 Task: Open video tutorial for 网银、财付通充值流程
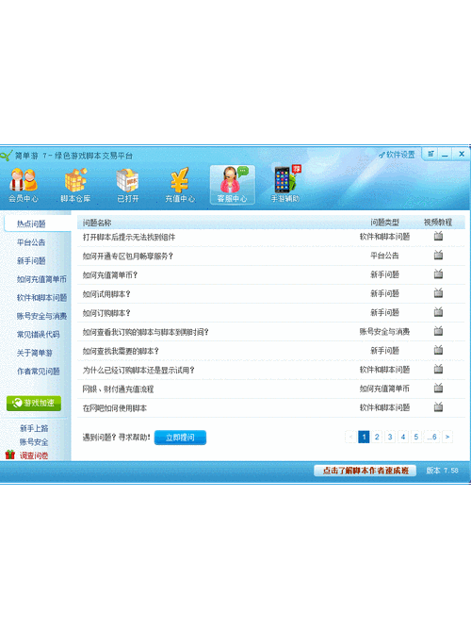coord(438,388)
